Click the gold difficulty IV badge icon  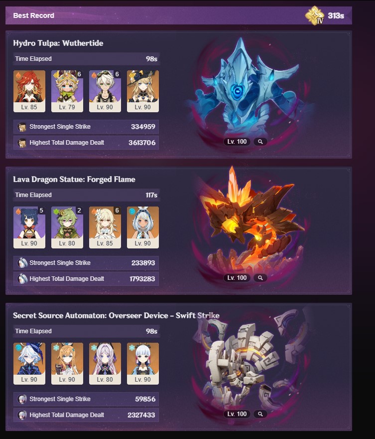point(315,15)
